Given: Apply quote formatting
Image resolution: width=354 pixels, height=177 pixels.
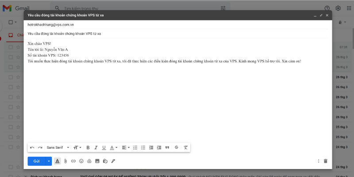Looking at the screenshot, I should (167, 148).
